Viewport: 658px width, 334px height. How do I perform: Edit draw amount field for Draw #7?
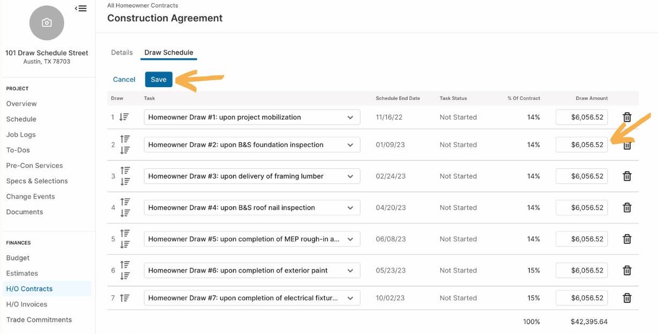point(582,298)
